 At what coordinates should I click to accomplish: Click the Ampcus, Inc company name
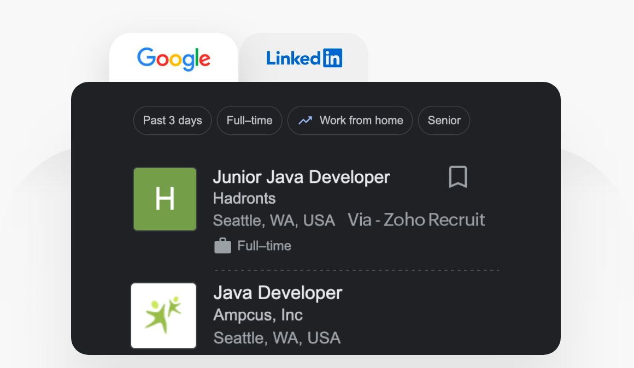point(257,315)
